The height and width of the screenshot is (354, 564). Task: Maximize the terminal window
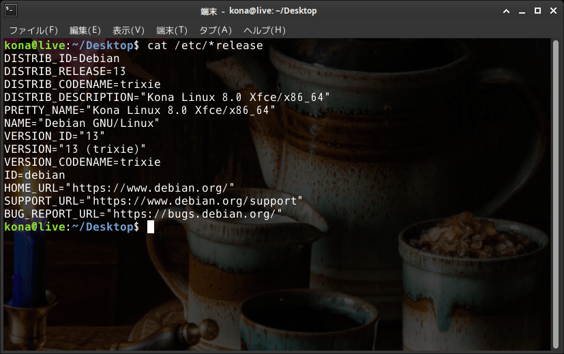click(x=537, y=10)
